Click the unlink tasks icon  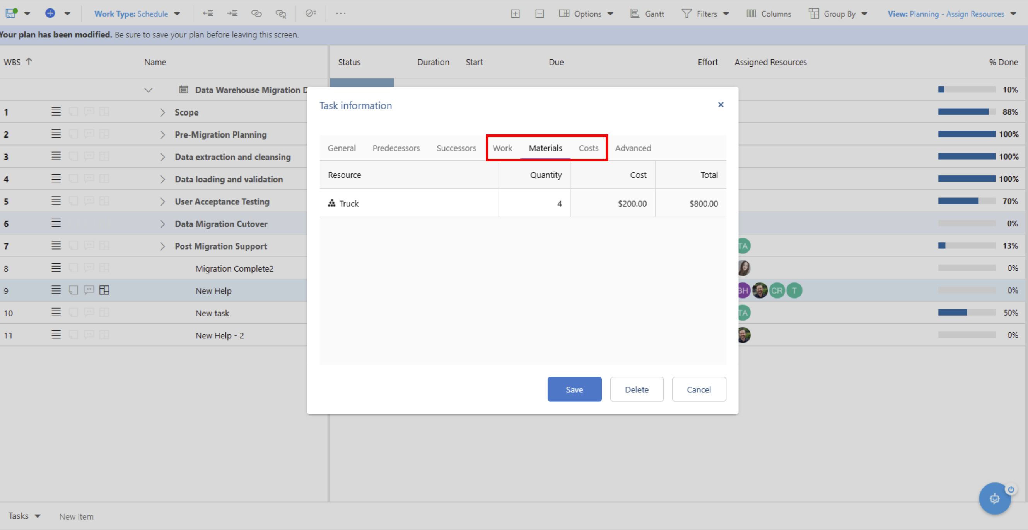(x=281, y=14)
